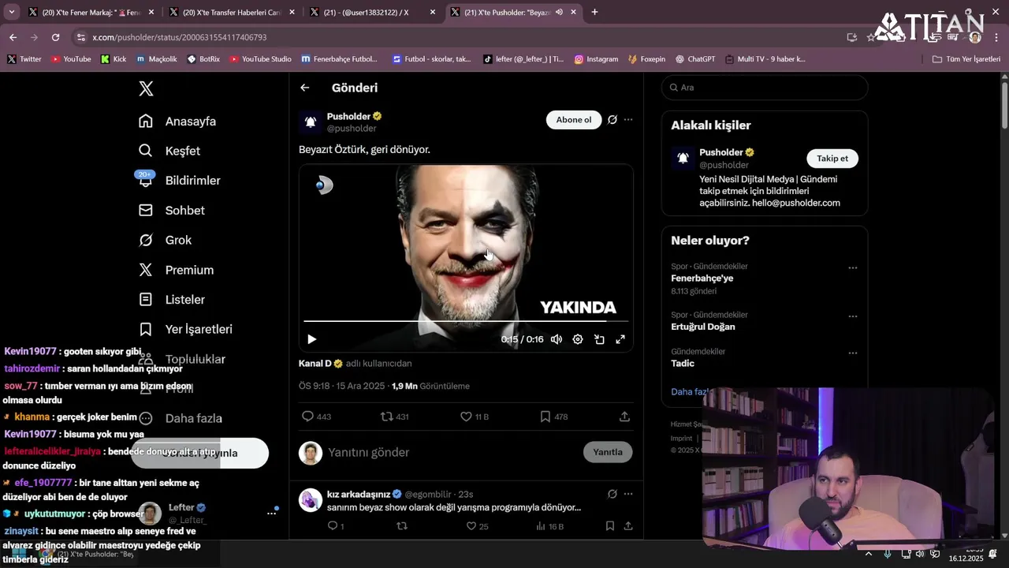Bookmark kız arkadaşınız's reply
The width and height of the screenshot is (1009, 568).
(609, 526)
